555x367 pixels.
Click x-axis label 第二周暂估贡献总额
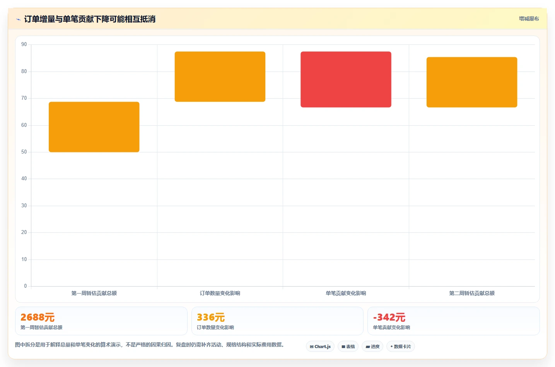(472, 293)
